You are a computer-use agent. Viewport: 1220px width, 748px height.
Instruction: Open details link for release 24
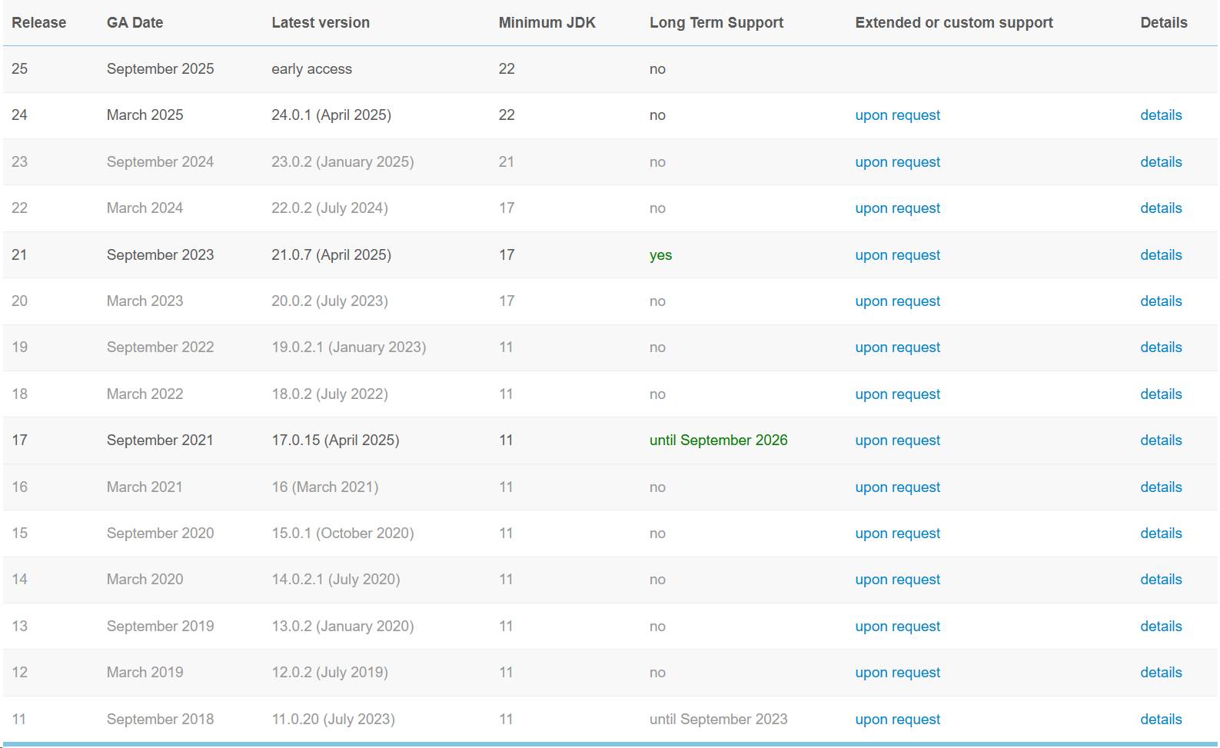point(1161,115)
